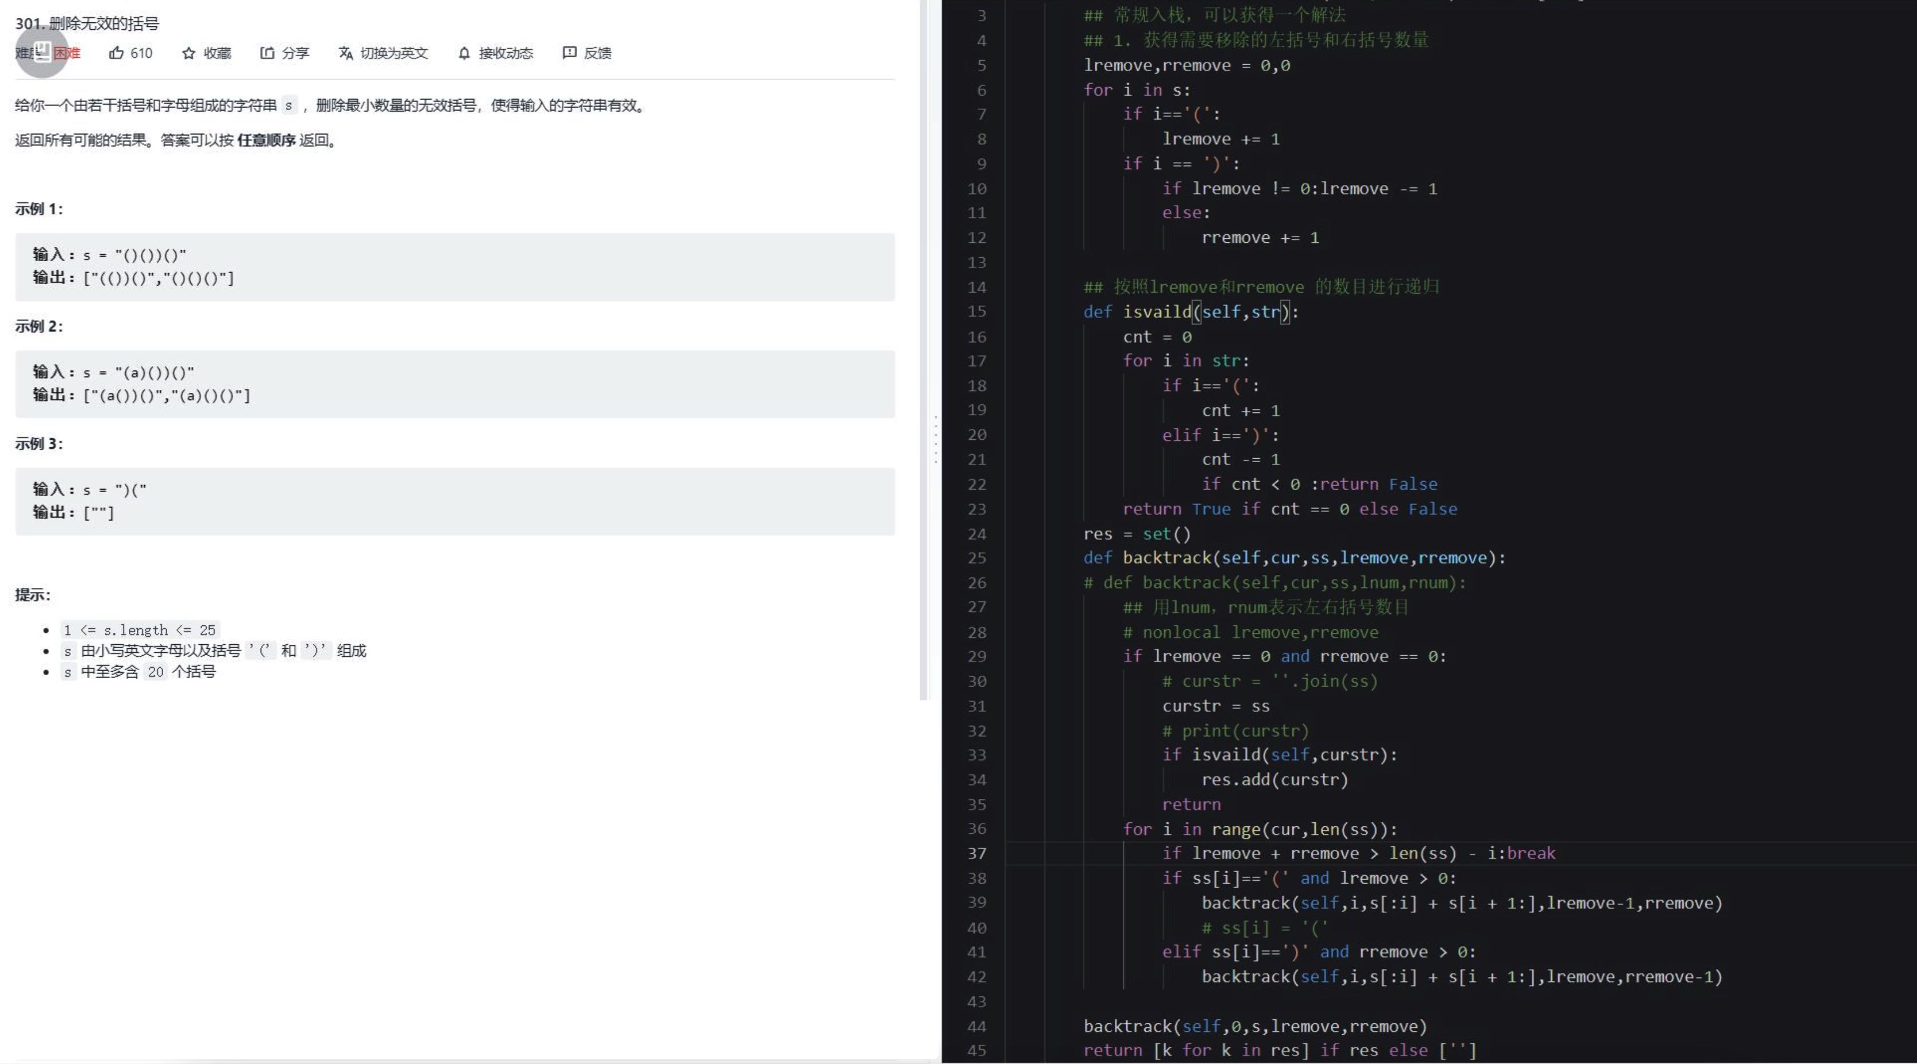Click the 'def backtrack(self,cur,ss,lremove,rremove):' line

1295,558
